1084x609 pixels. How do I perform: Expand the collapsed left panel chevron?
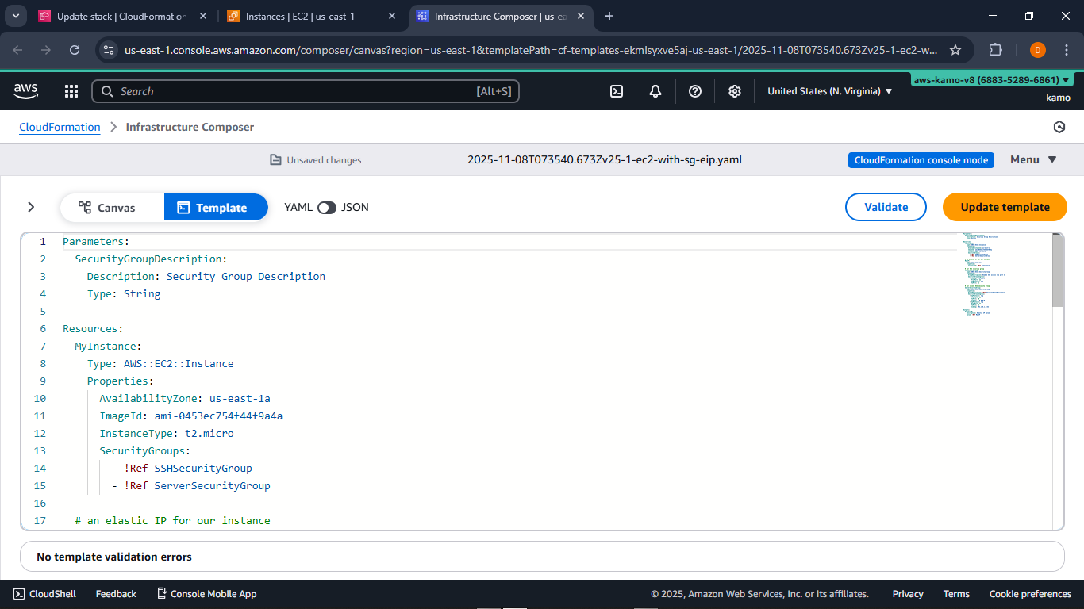(x=31, y=207)
